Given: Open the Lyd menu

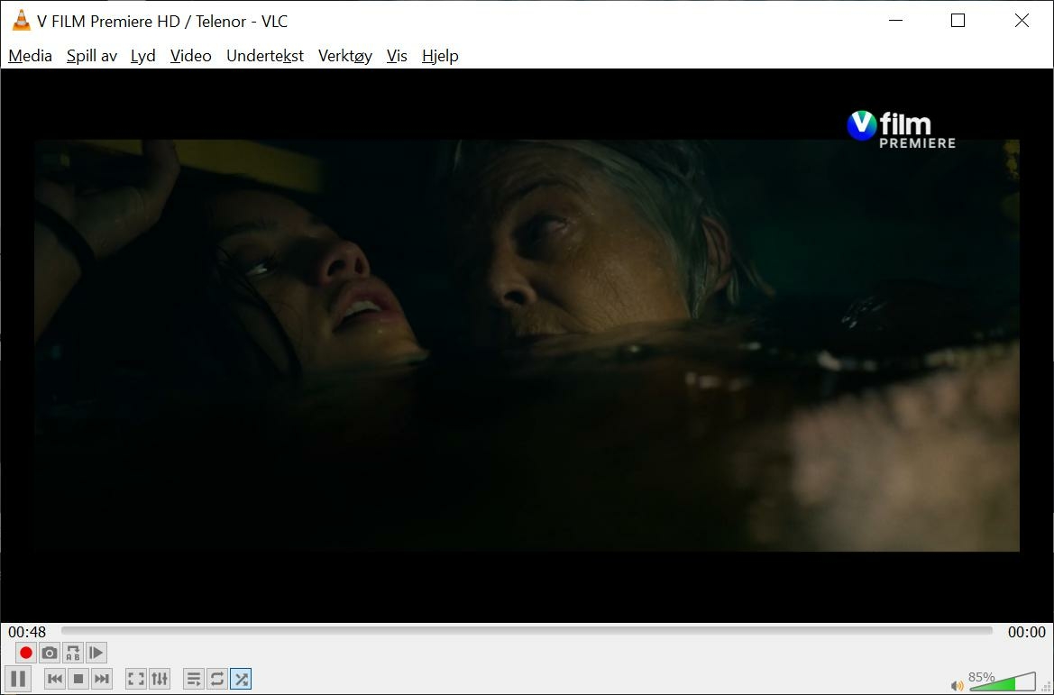Looking at the screenshot, I should (x=143, y=56).
